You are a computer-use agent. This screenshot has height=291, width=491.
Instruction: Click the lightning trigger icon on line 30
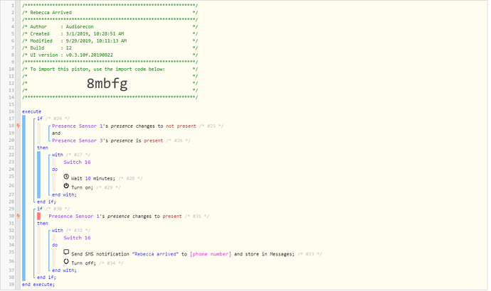(x=19, y=216)
